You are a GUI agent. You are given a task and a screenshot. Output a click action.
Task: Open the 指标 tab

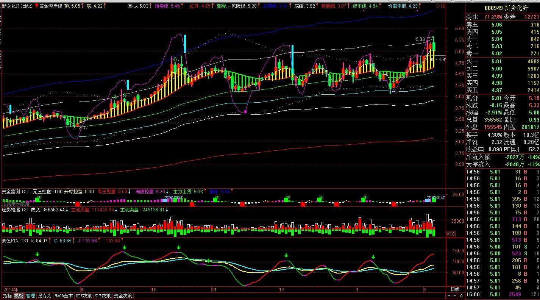7,296
